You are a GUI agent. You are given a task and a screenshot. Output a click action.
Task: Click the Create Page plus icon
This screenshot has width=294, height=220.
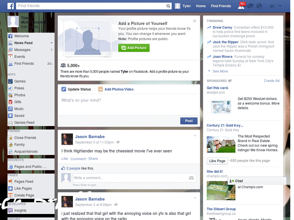point(10,195)
